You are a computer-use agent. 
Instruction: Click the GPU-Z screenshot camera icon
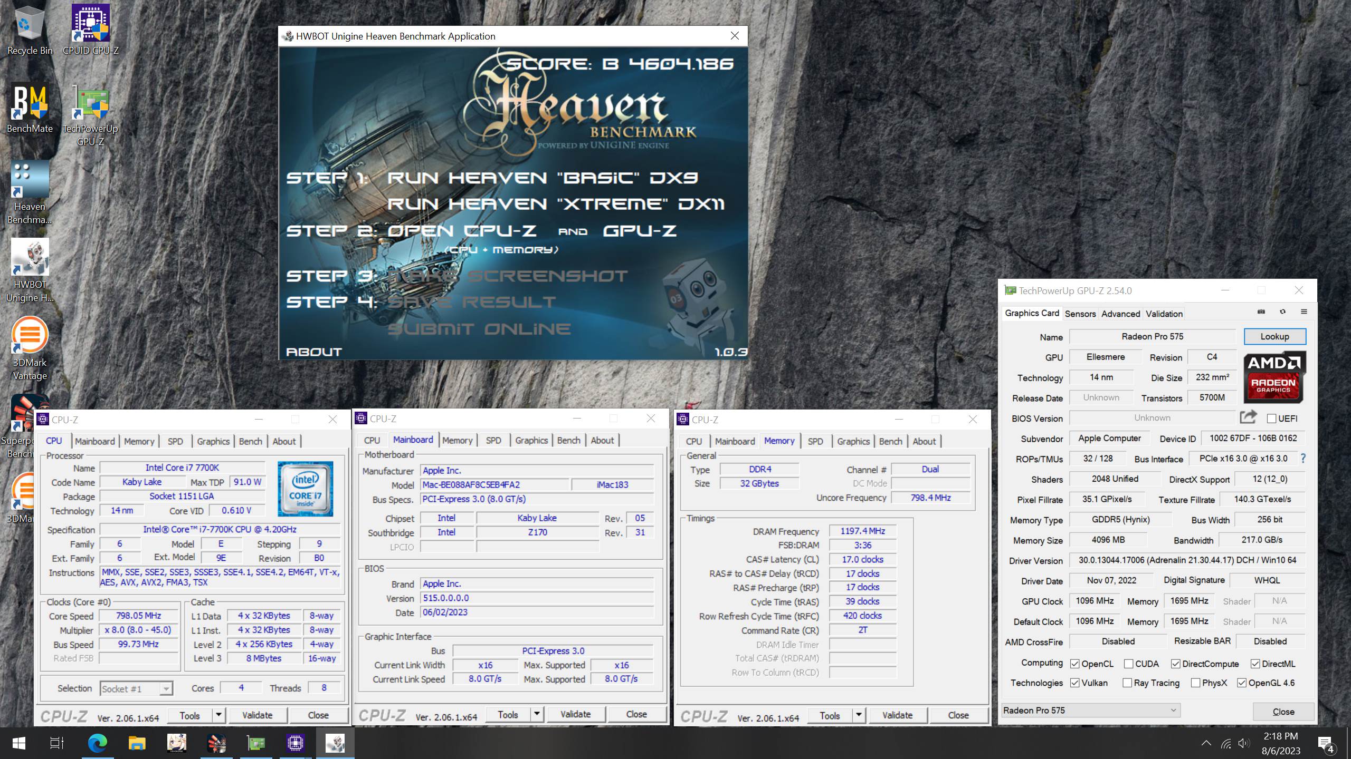pyautogui.click(x=1261, y=312)
